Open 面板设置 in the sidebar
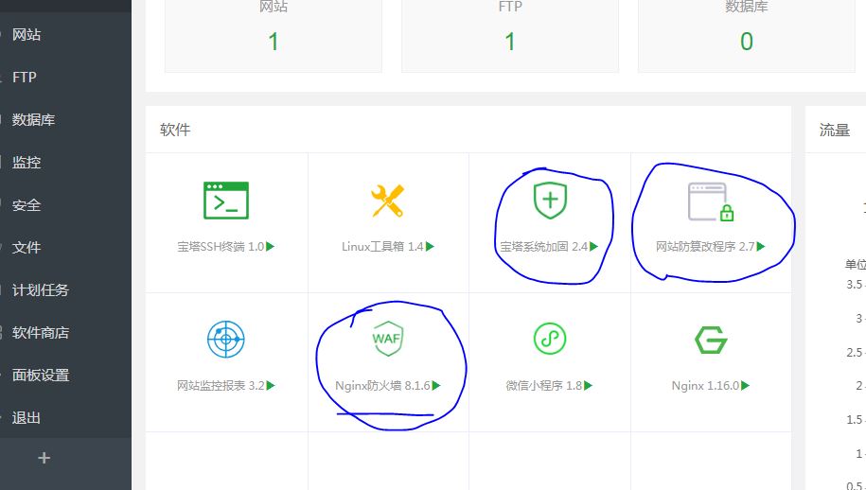 [x=41, y=376]
